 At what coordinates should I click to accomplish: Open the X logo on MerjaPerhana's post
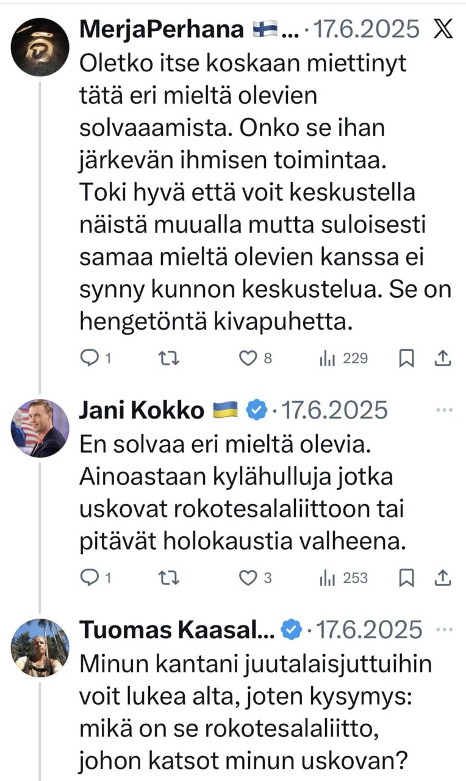click(442, 29)
